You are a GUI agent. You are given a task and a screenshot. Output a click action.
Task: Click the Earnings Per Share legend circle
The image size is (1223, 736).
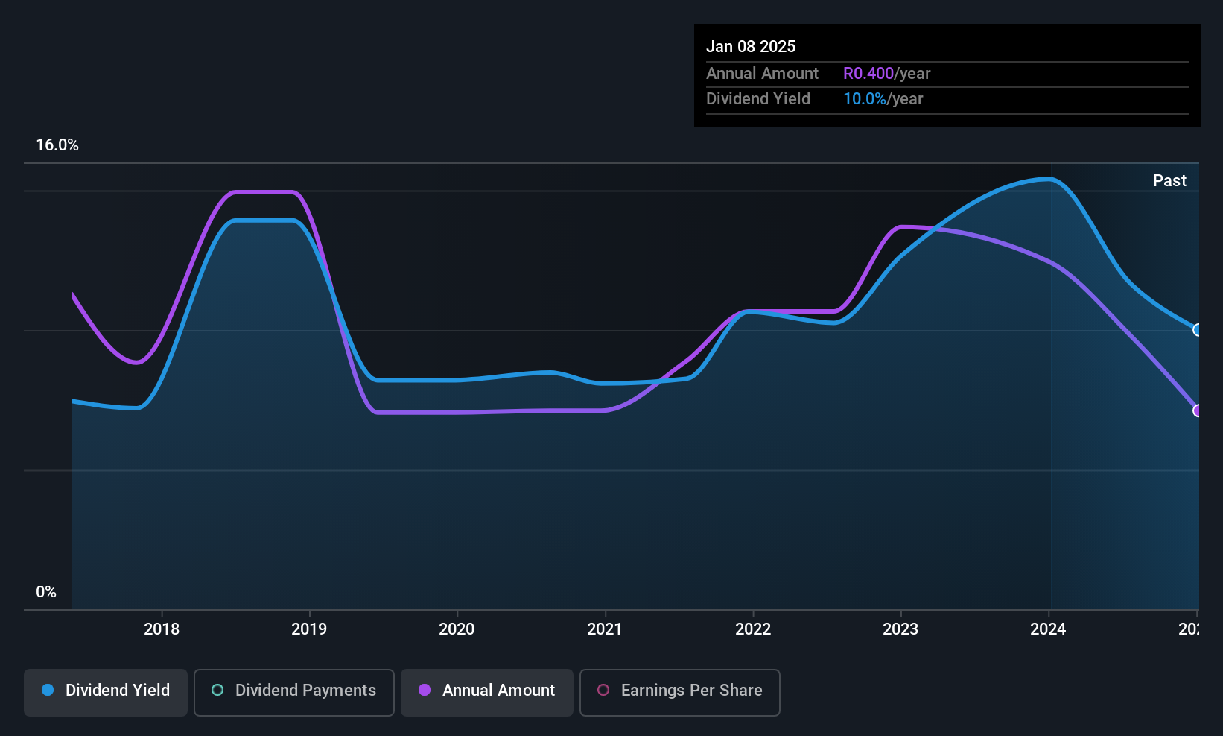603,690
